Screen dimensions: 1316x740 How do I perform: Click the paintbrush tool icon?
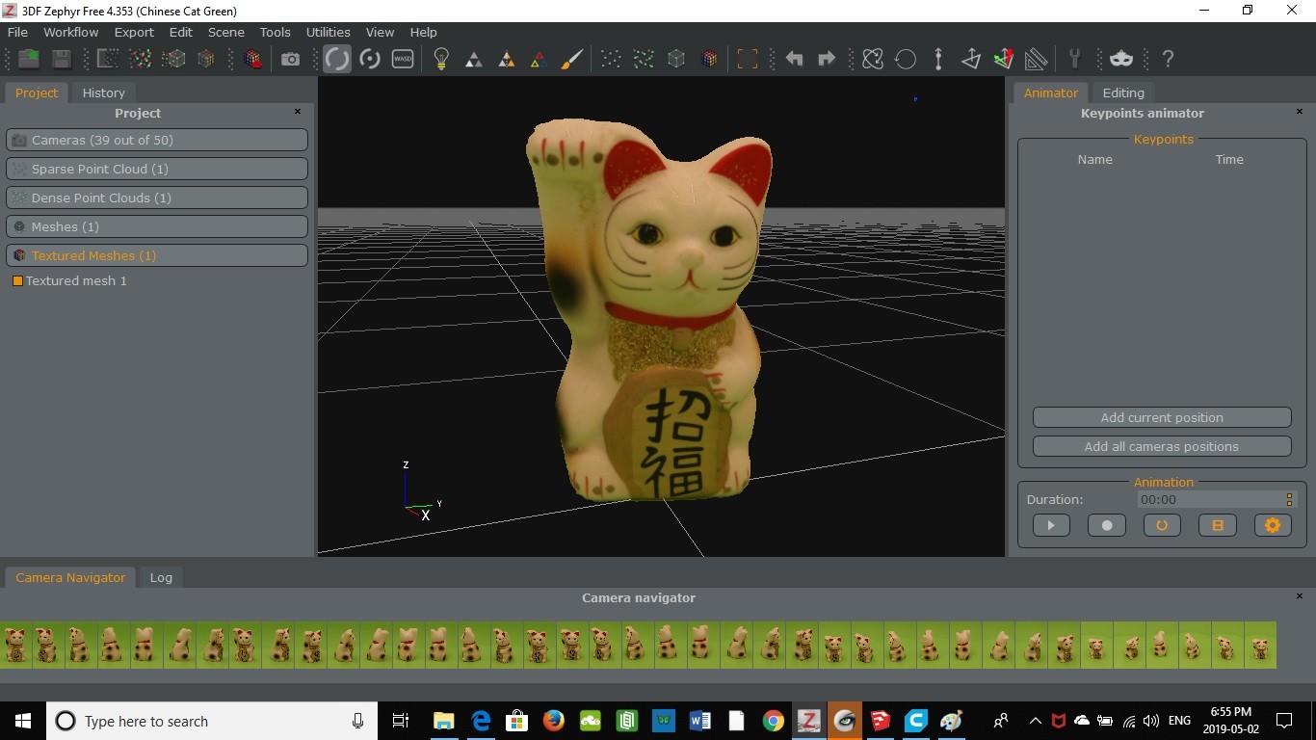(x=571, y=59)
